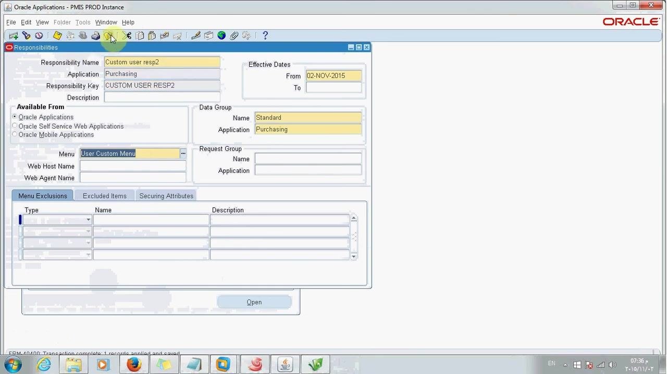Screen dimensions: 667x374
Task: Open the Windows Start orb
Action: [13, 364]
